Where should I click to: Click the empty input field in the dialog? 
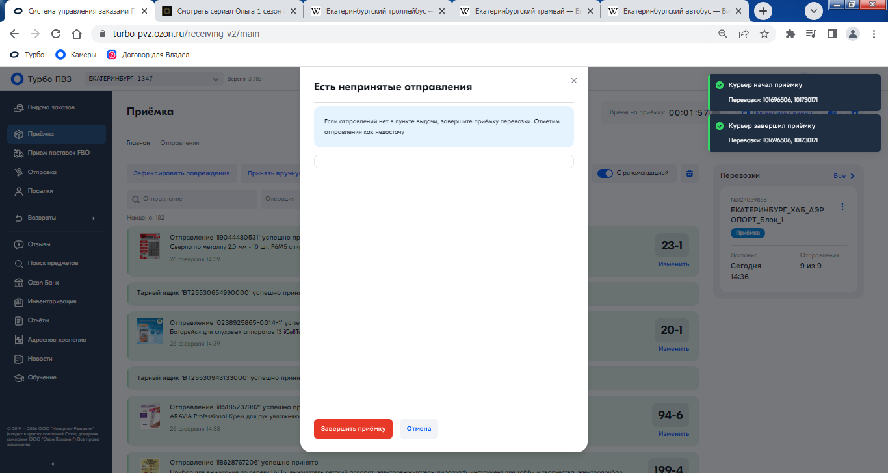(x=444, y=161)
